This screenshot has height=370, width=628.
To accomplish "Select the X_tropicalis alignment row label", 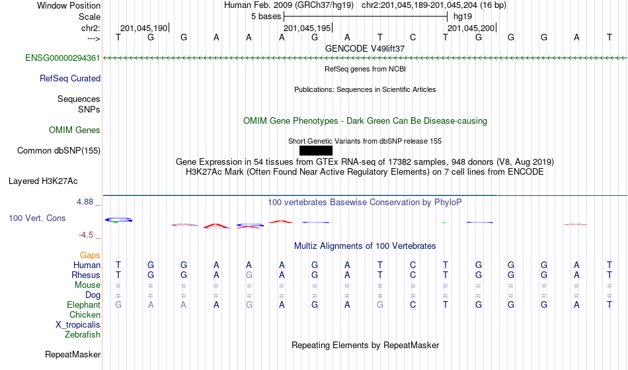I will pos(78,325).
